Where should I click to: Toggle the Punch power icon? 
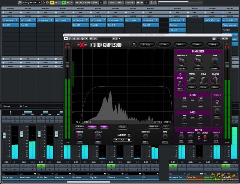180,75
